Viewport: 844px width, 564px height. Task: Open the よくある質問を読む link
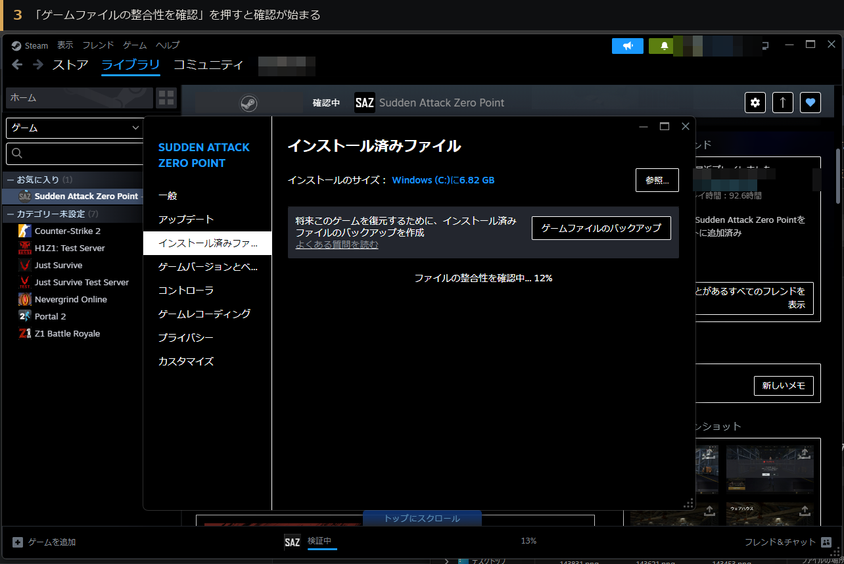pyautogui.click(x=337, y=245)
